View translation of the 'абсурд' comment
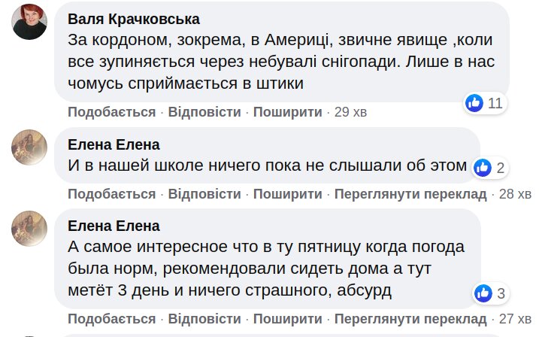This screenshot has width=539, height=337. tap(410, 319)
